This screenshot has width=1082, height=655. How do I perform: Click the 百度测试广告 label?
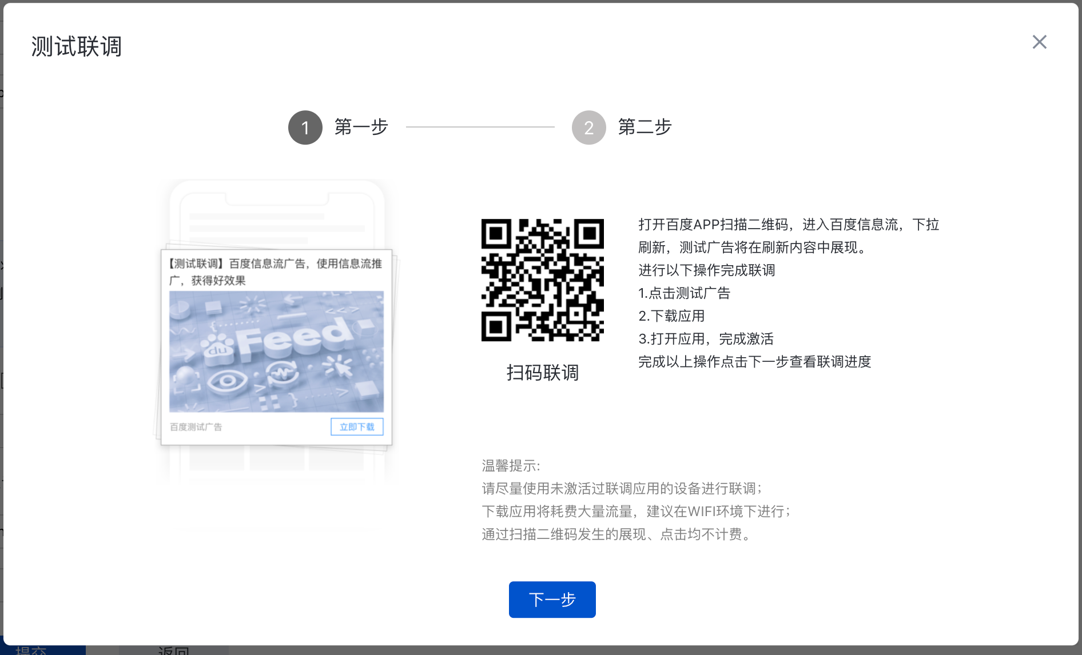pos(196,427)
